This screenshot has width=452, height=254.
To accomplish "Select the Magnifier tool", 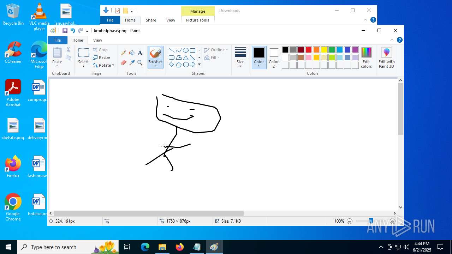I will (140, 63).
